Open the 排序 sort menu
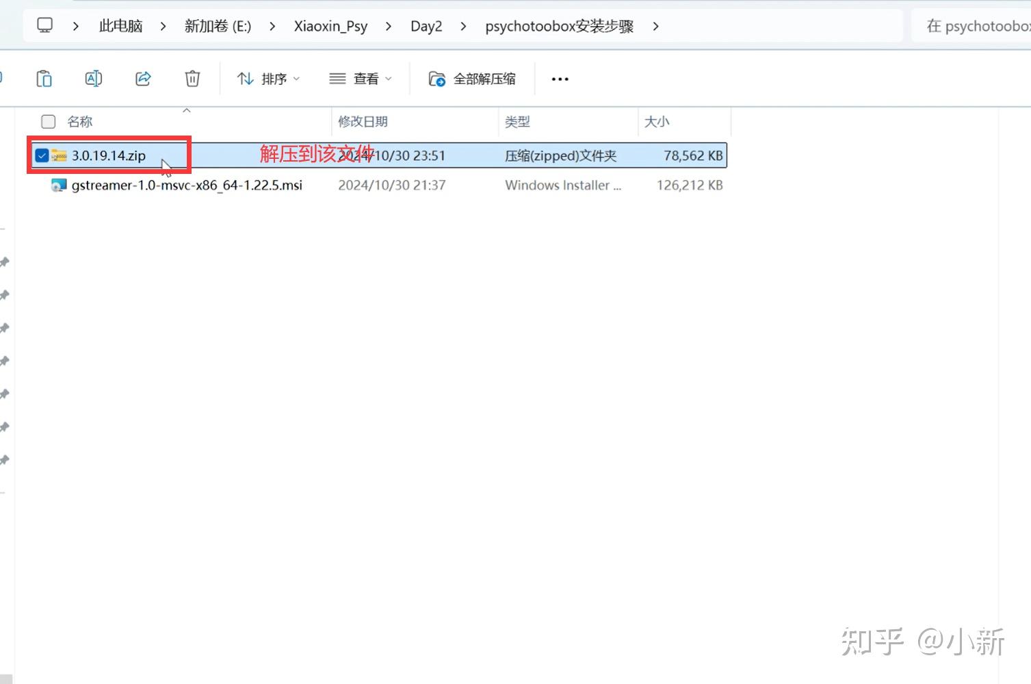1031x684 pixels. pyautogui.click(x=273, y=78)
